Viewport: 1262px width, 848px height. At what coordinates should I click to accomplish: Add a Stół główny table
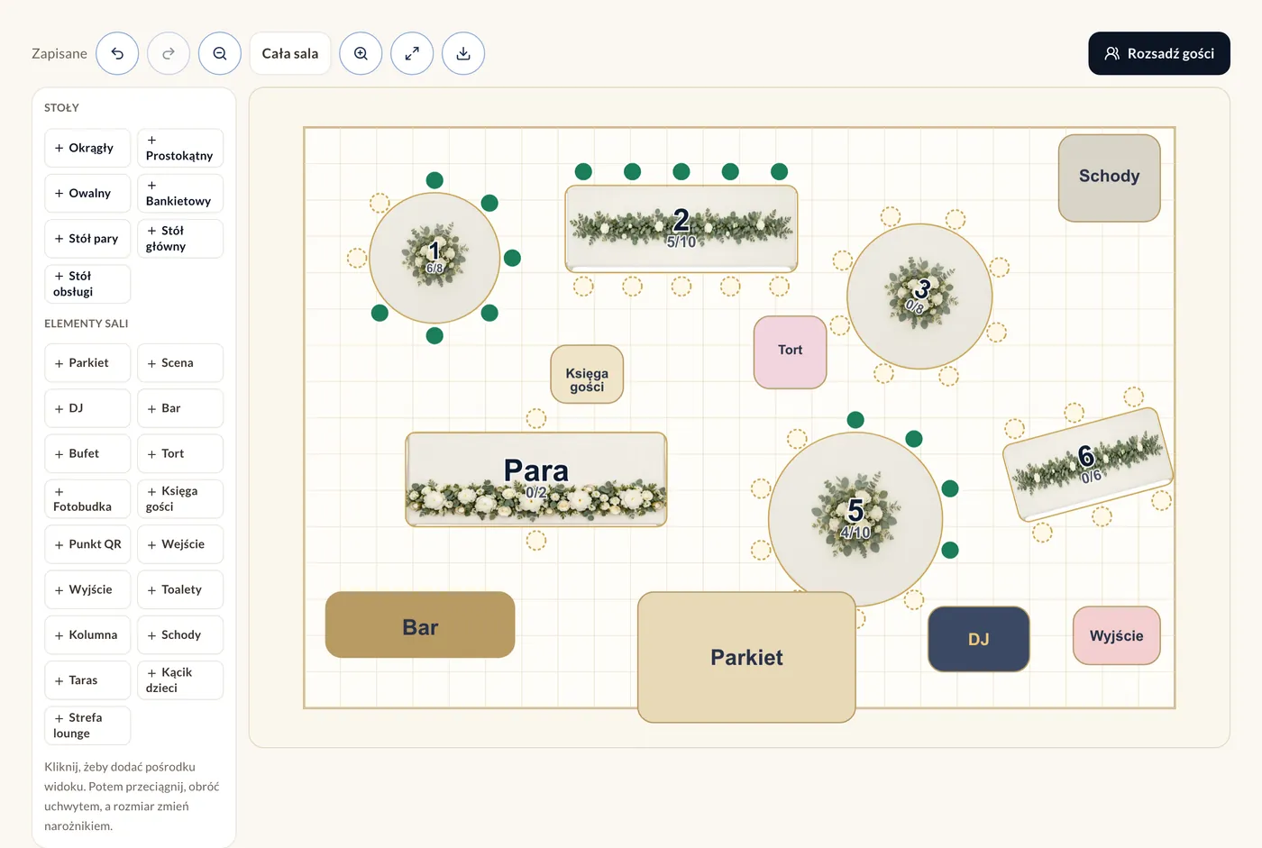(x=180, y=239)
